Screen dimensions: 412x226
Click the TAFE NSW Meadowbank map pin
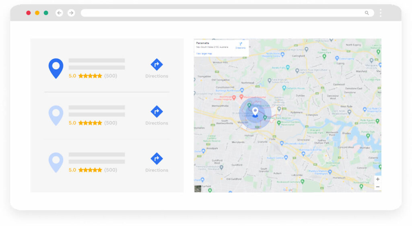pos(349,112)
